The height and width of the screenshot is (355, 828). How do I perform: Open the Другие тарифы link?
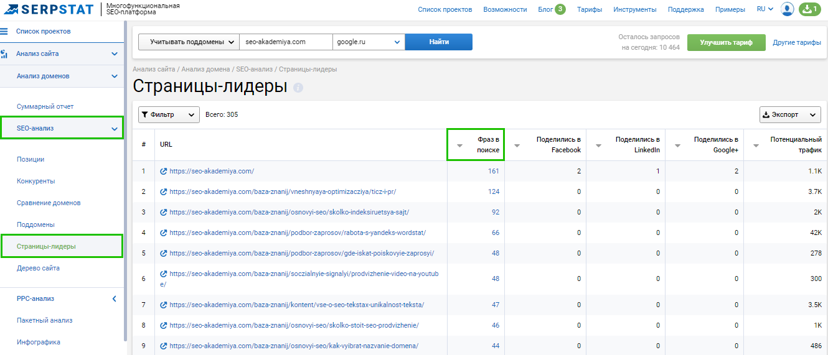coord(797,42)
